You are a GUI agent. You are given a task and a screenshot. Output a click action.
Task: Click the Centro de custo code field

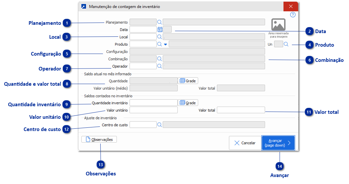pos(143,124)
